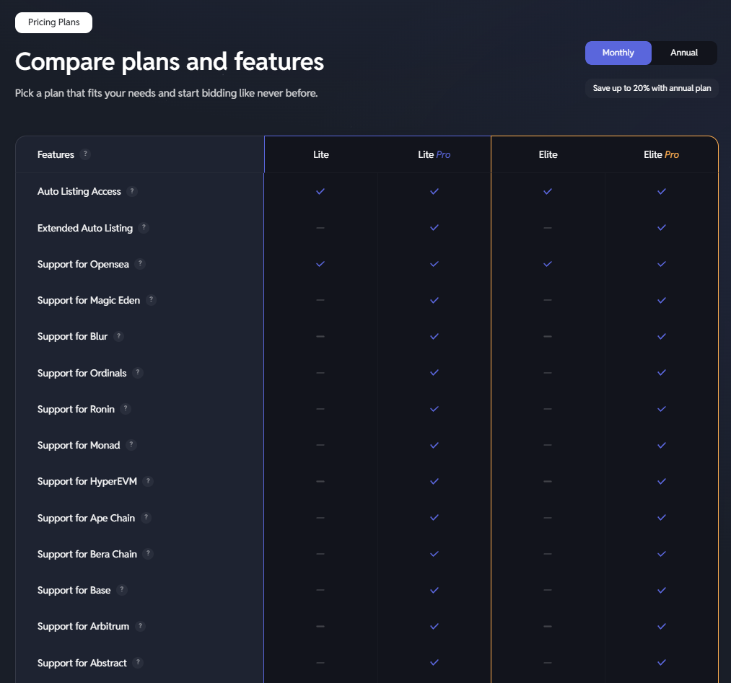Image resolution: width=731 pixels, height=683 pixels.
Task: Select the Elite plan column header
Action: coord(548,154)
